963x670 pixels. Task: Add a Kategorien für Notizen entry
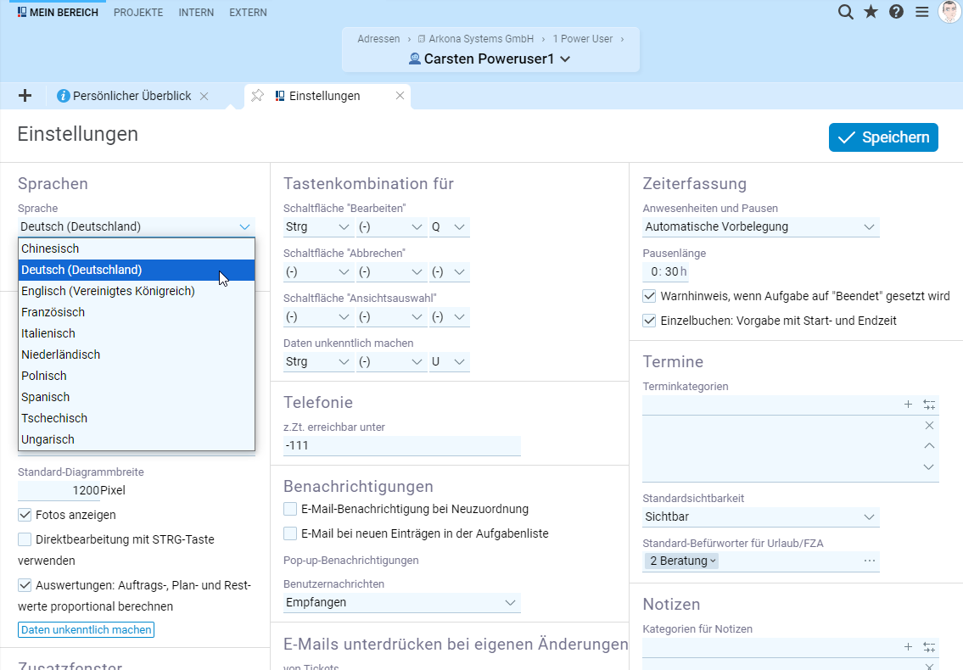pyautogui.click(x=909, y=646)
